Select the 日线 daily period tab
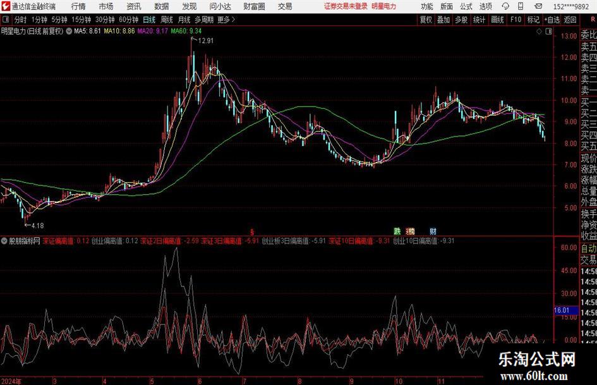Screen dimensions: 597x385 (x=149, y=20)
